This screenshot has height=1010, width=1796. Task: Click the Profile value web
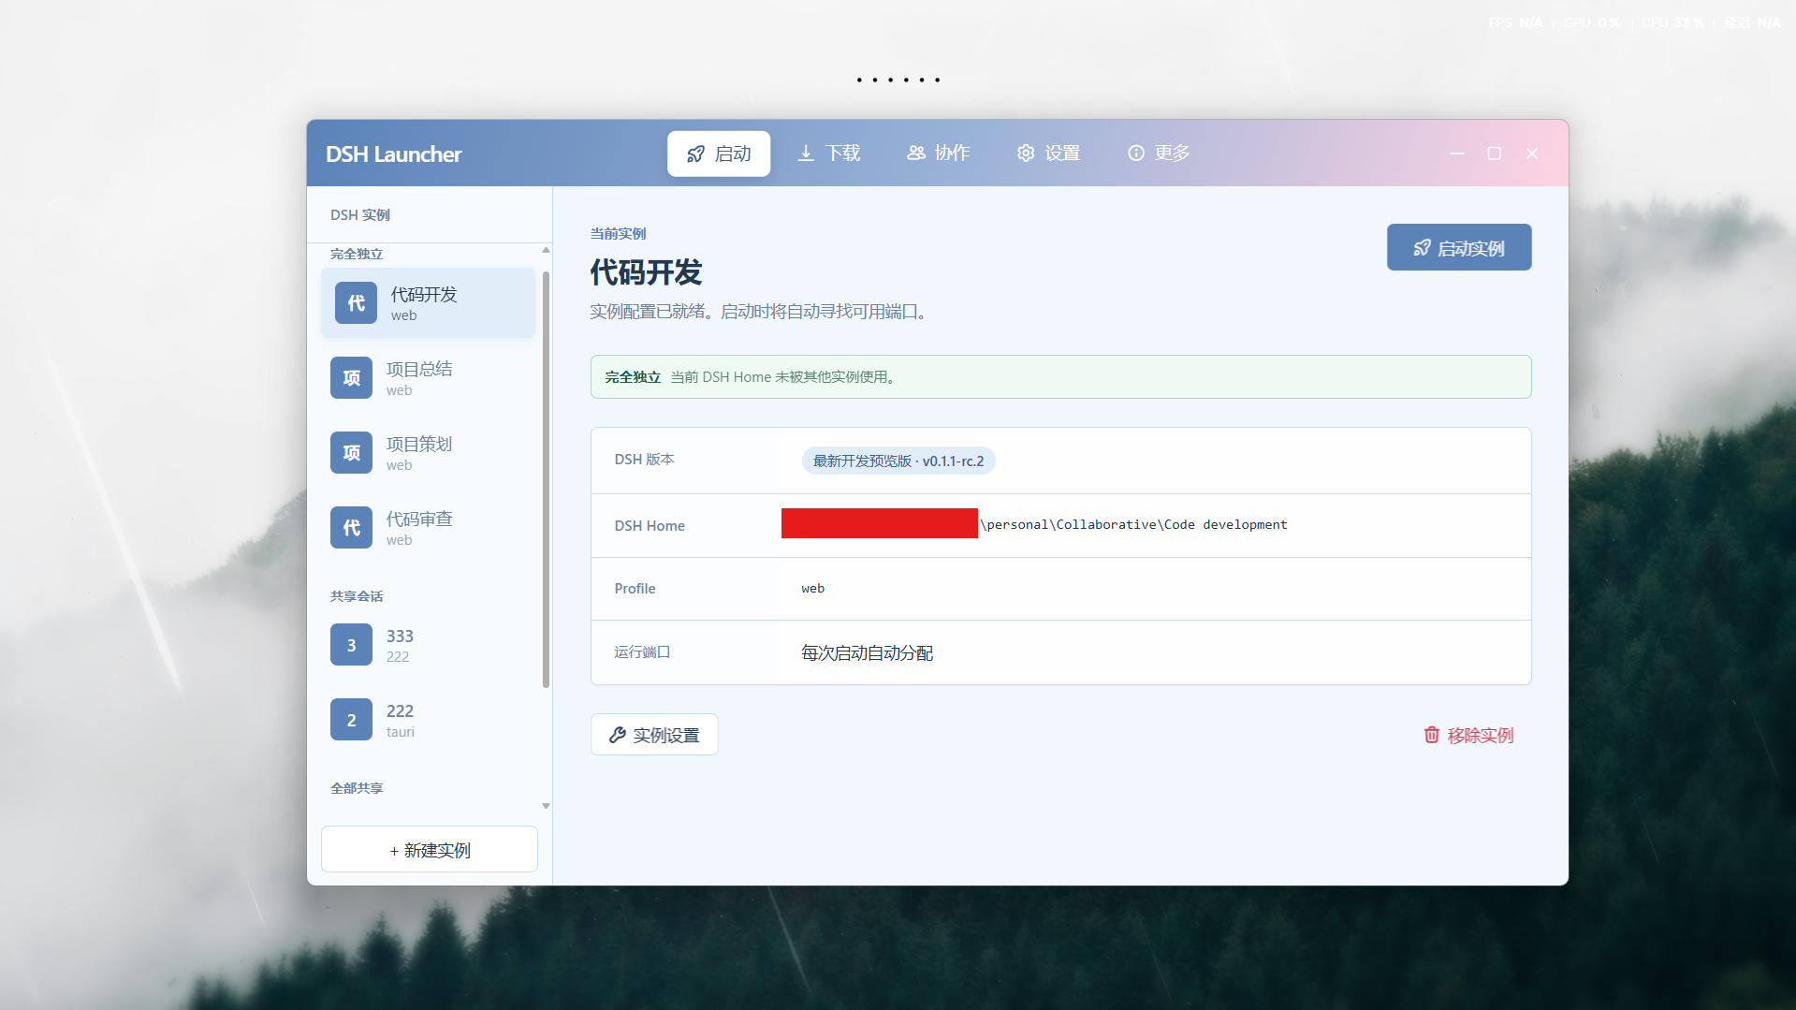click(812, 588)
